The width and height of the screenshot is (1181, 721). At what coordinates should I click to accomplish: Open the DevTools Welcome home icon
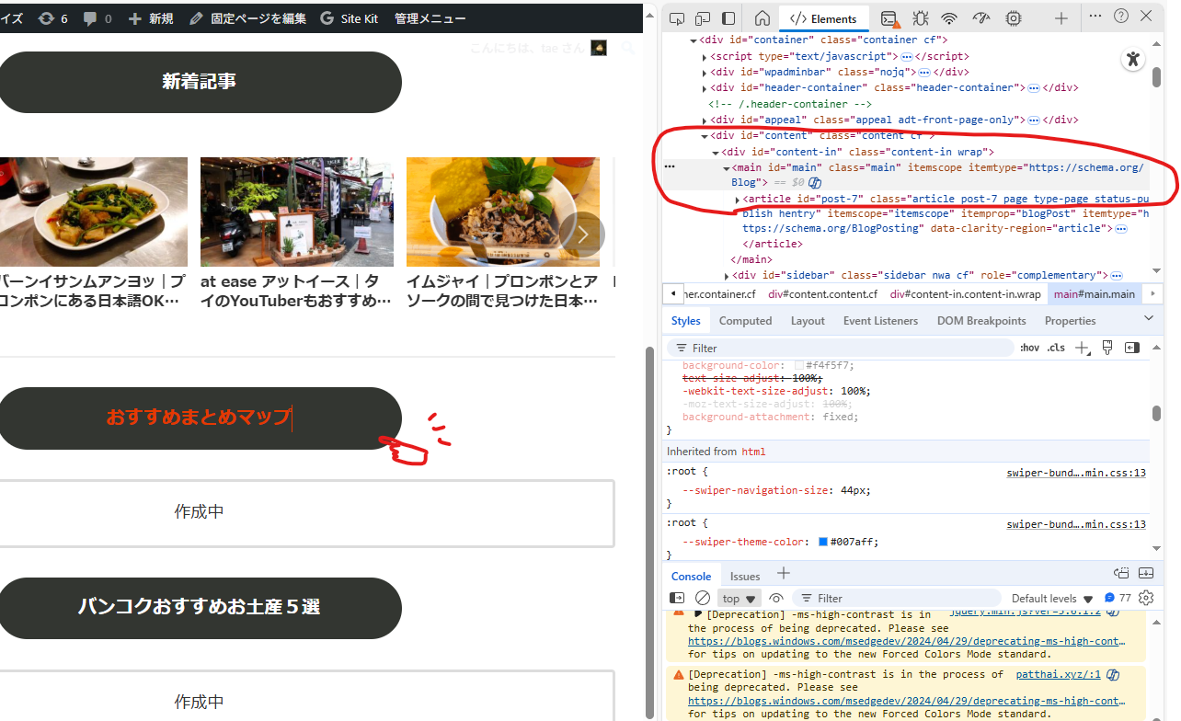tap(762, 17)
